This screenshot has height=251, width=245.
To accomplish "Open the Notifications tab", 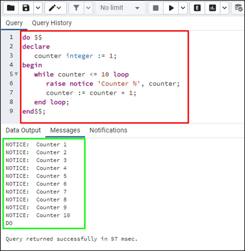I will pos(108,130).
